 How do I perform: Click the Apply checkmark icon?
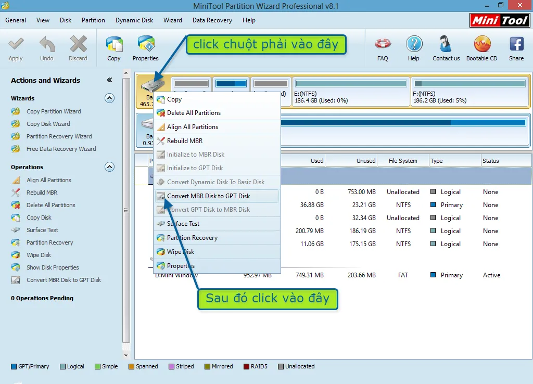pyautogui.click(x=16, y=44)
